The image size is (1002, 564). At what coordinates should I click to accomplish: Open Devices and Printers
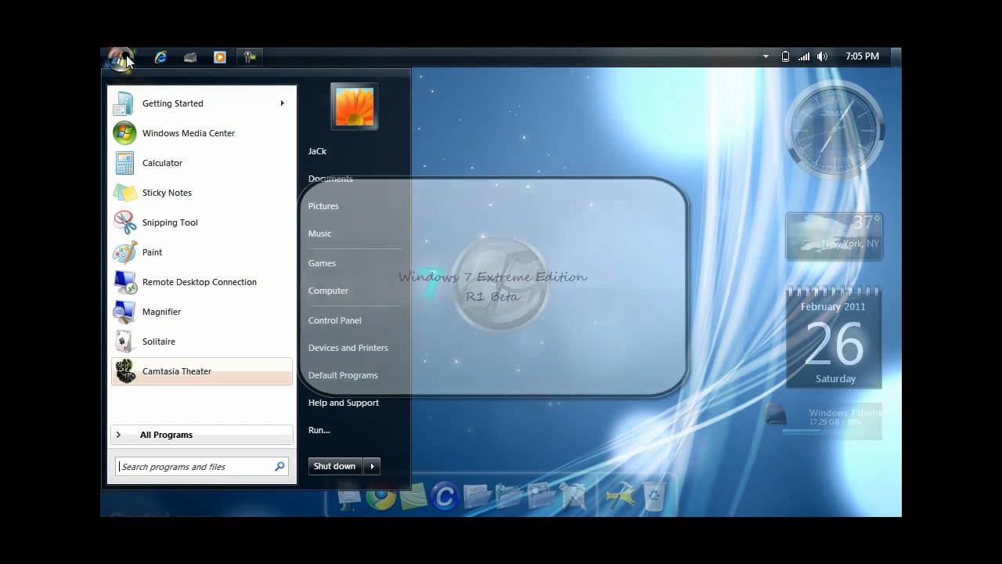click(x=348, y=348)
